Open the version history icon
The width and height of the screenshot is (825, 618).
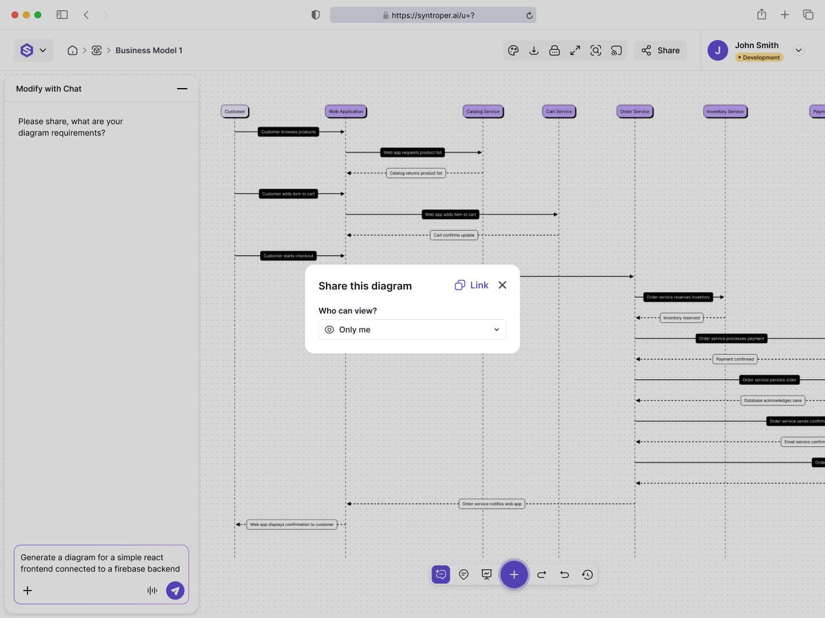pos(587,575)
